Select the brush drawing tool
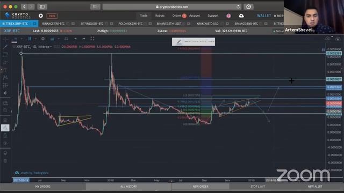344x193 pixels. tap(5, 63)
